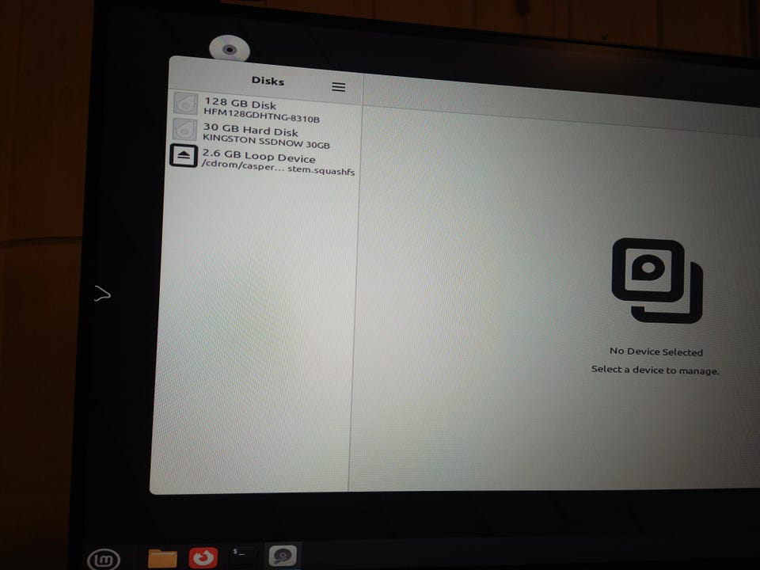Click the 30 GB Hard Disk drive icon
Viewport: 760px width, 570px height.
(x=184, y=129)
